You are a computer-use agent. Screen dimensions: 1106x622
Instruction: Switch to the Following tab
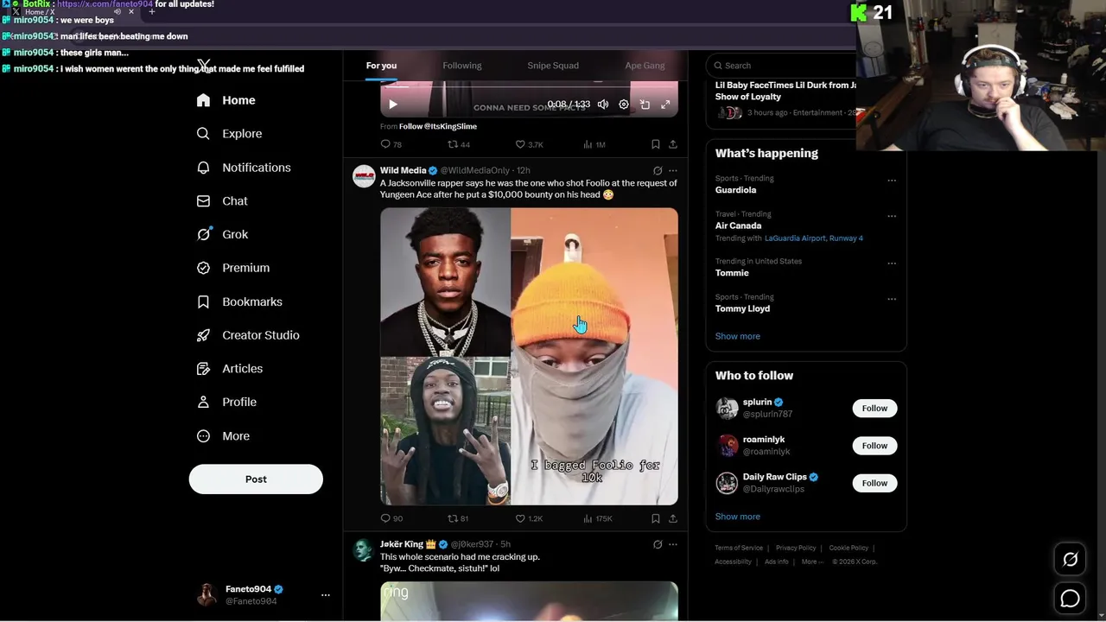pyautogui.click(x=462, y=66)
